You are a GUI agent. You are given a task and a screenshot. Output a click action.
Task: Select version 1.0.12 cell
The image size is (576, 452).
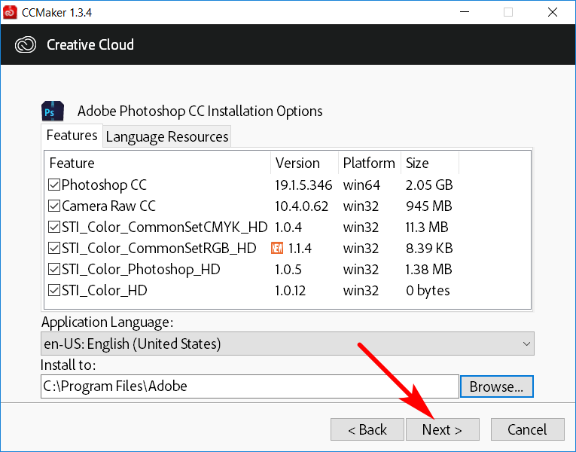(x=290, y=291)
